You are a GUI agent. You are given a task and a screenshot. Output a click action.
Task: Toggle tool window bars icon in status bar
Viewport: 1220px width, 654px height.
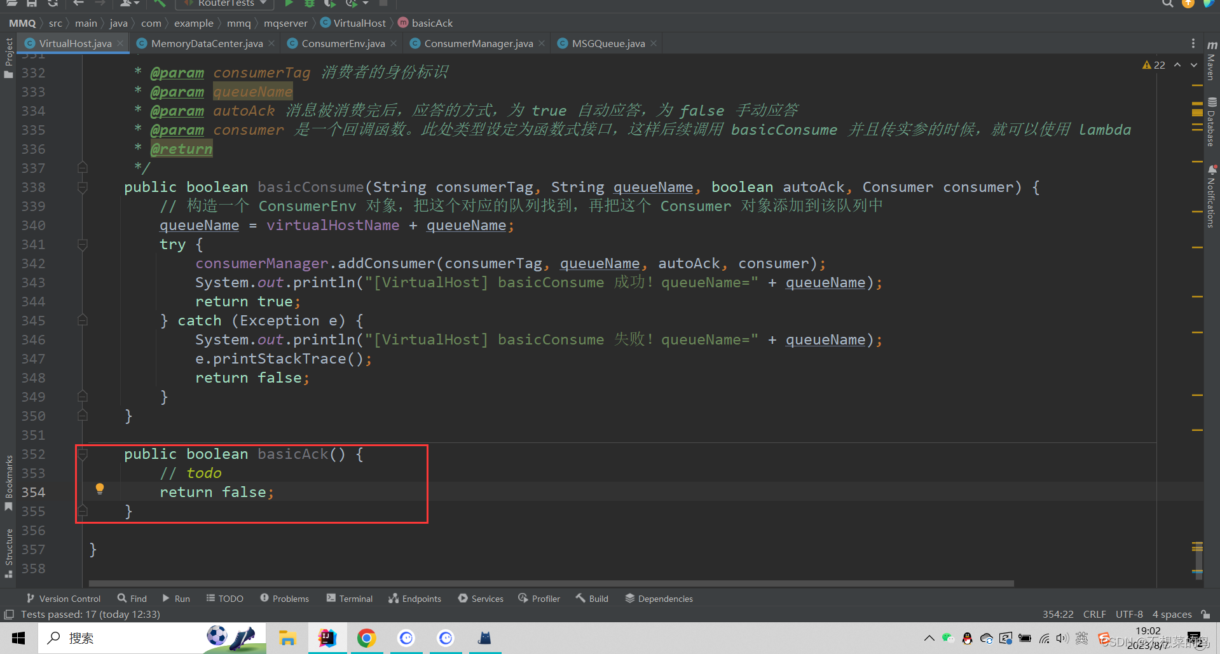pyautogui.click(x=9, y=615)
